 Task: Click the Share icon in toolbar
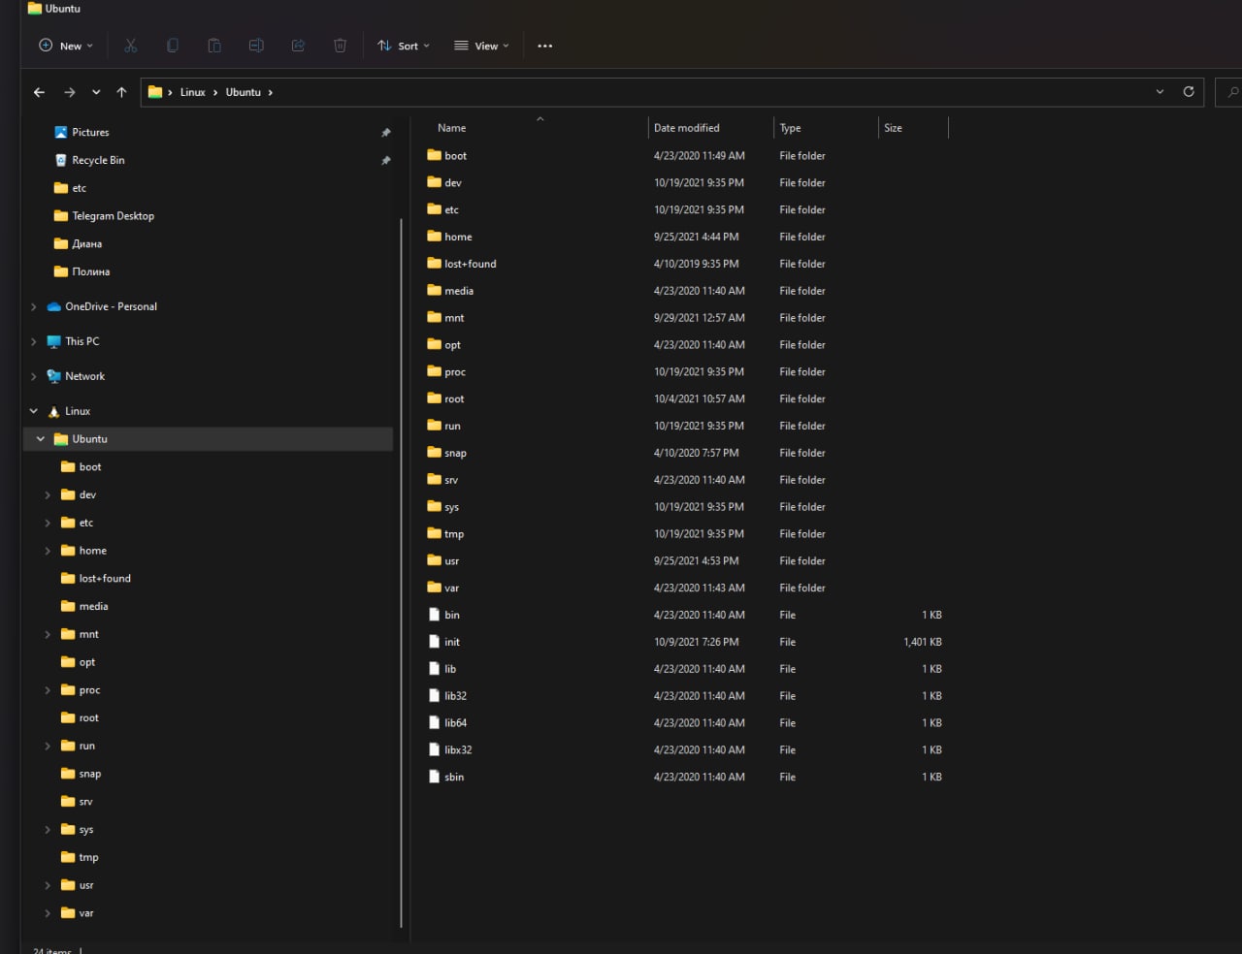tap(298, 46)
